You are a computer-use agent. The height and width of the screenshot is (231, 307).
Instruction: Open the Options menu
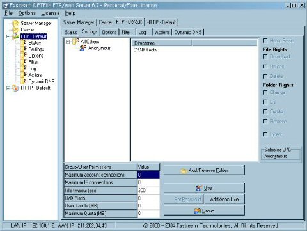point(27,13)
